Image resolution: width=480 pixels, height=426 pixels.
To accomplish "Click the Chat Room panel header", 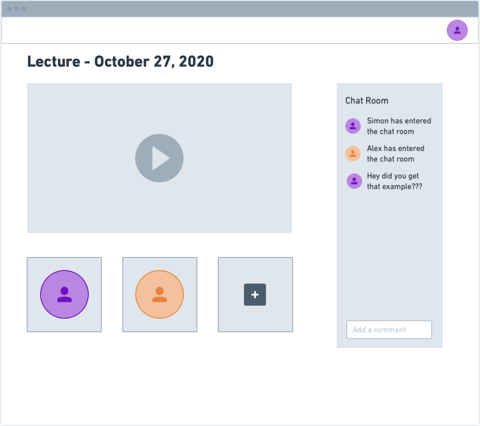I will [367, 100].
